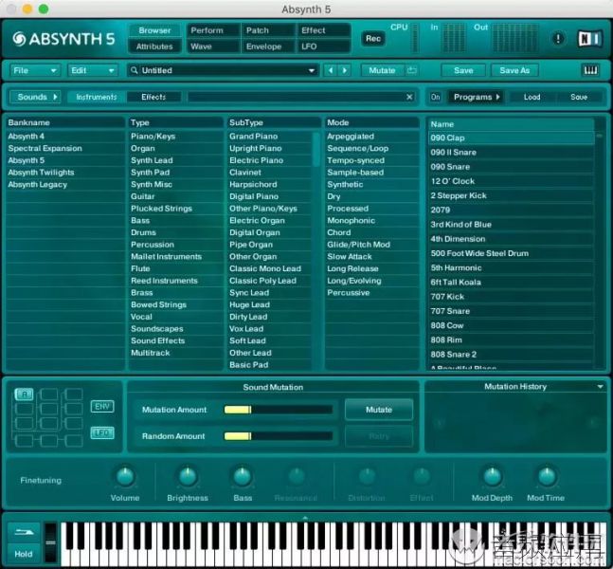Select the Absynth Twilights bank

coord(64,173)
